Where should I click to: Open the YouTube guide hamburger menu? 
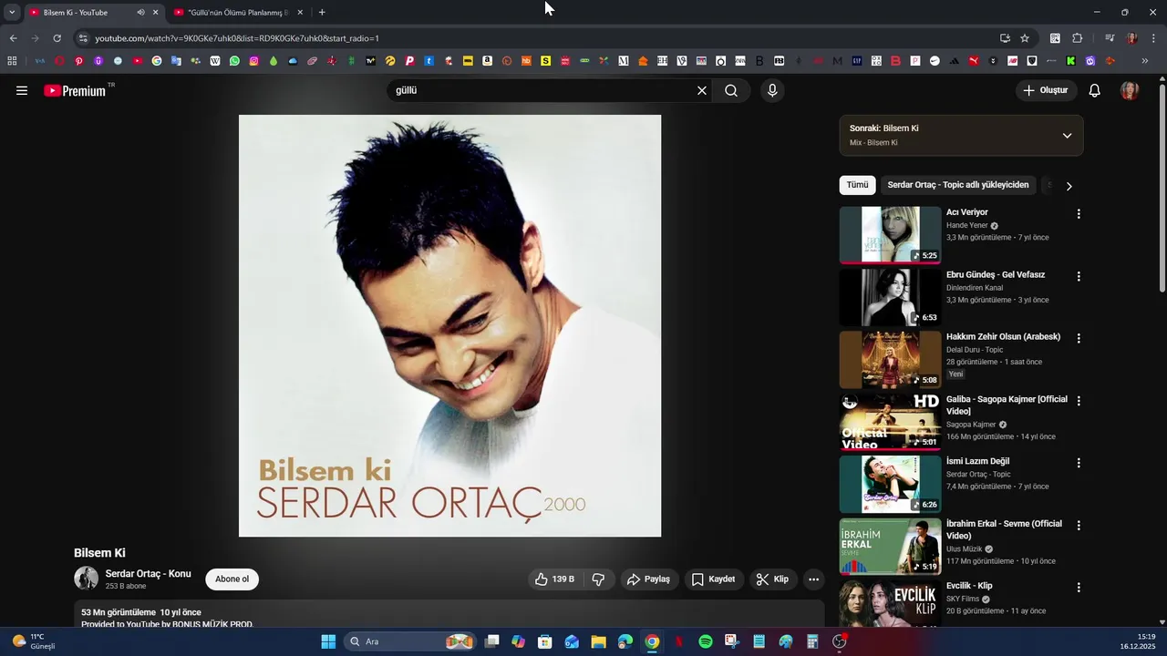click(x=22, y=90)
